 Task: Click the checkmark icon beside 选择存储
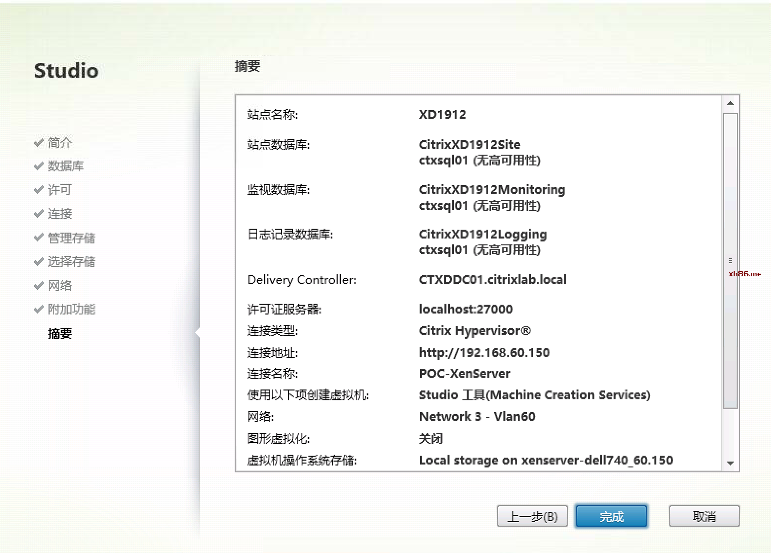[x=39, y=262]
